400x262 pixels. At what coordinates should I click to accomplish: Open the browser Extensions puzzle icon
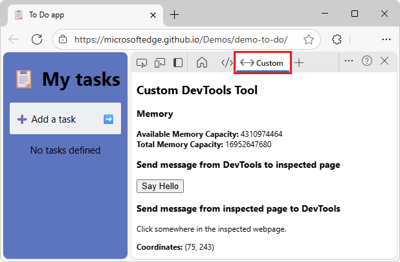337,39
